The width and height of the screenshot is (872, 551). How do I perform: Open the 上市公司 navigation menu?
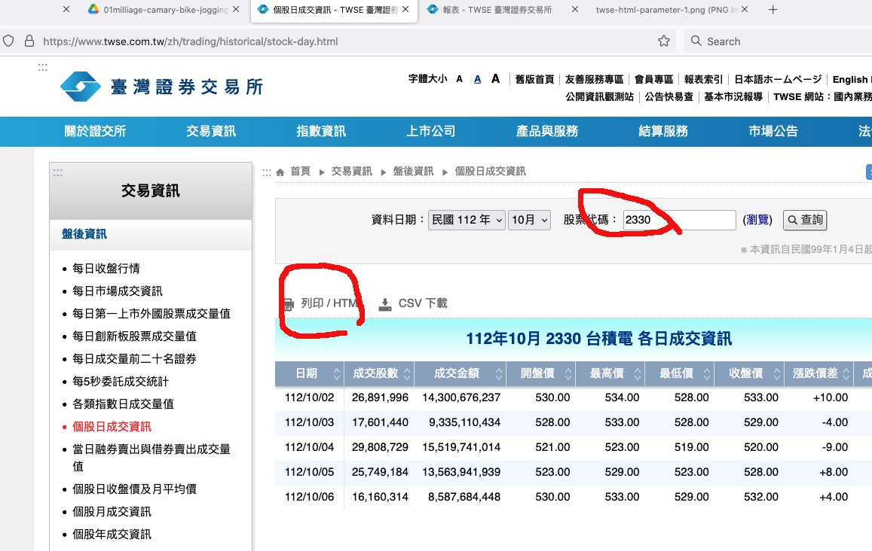pos(431,131)
